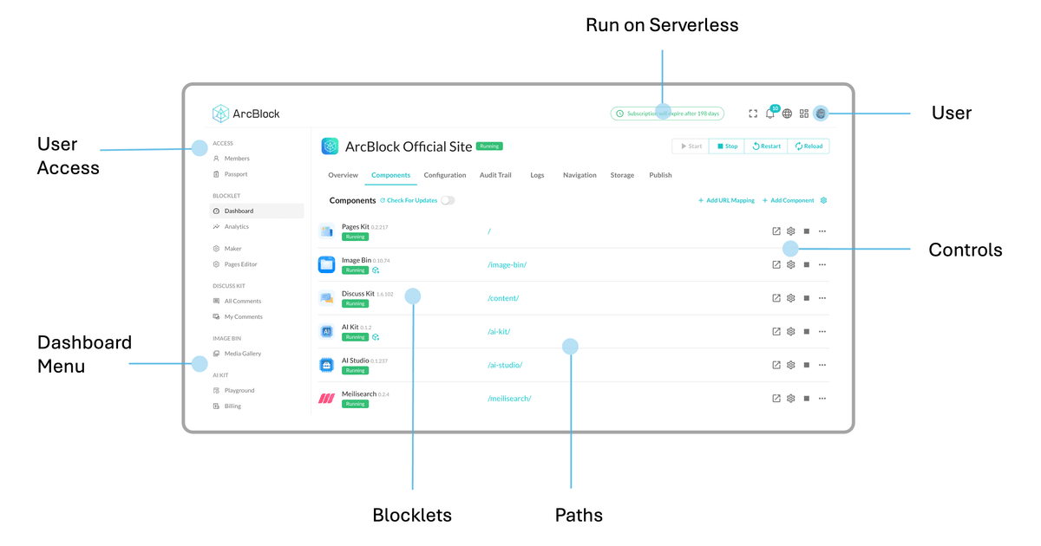Open Image Bin in a new window

click(x=776, y=264)
